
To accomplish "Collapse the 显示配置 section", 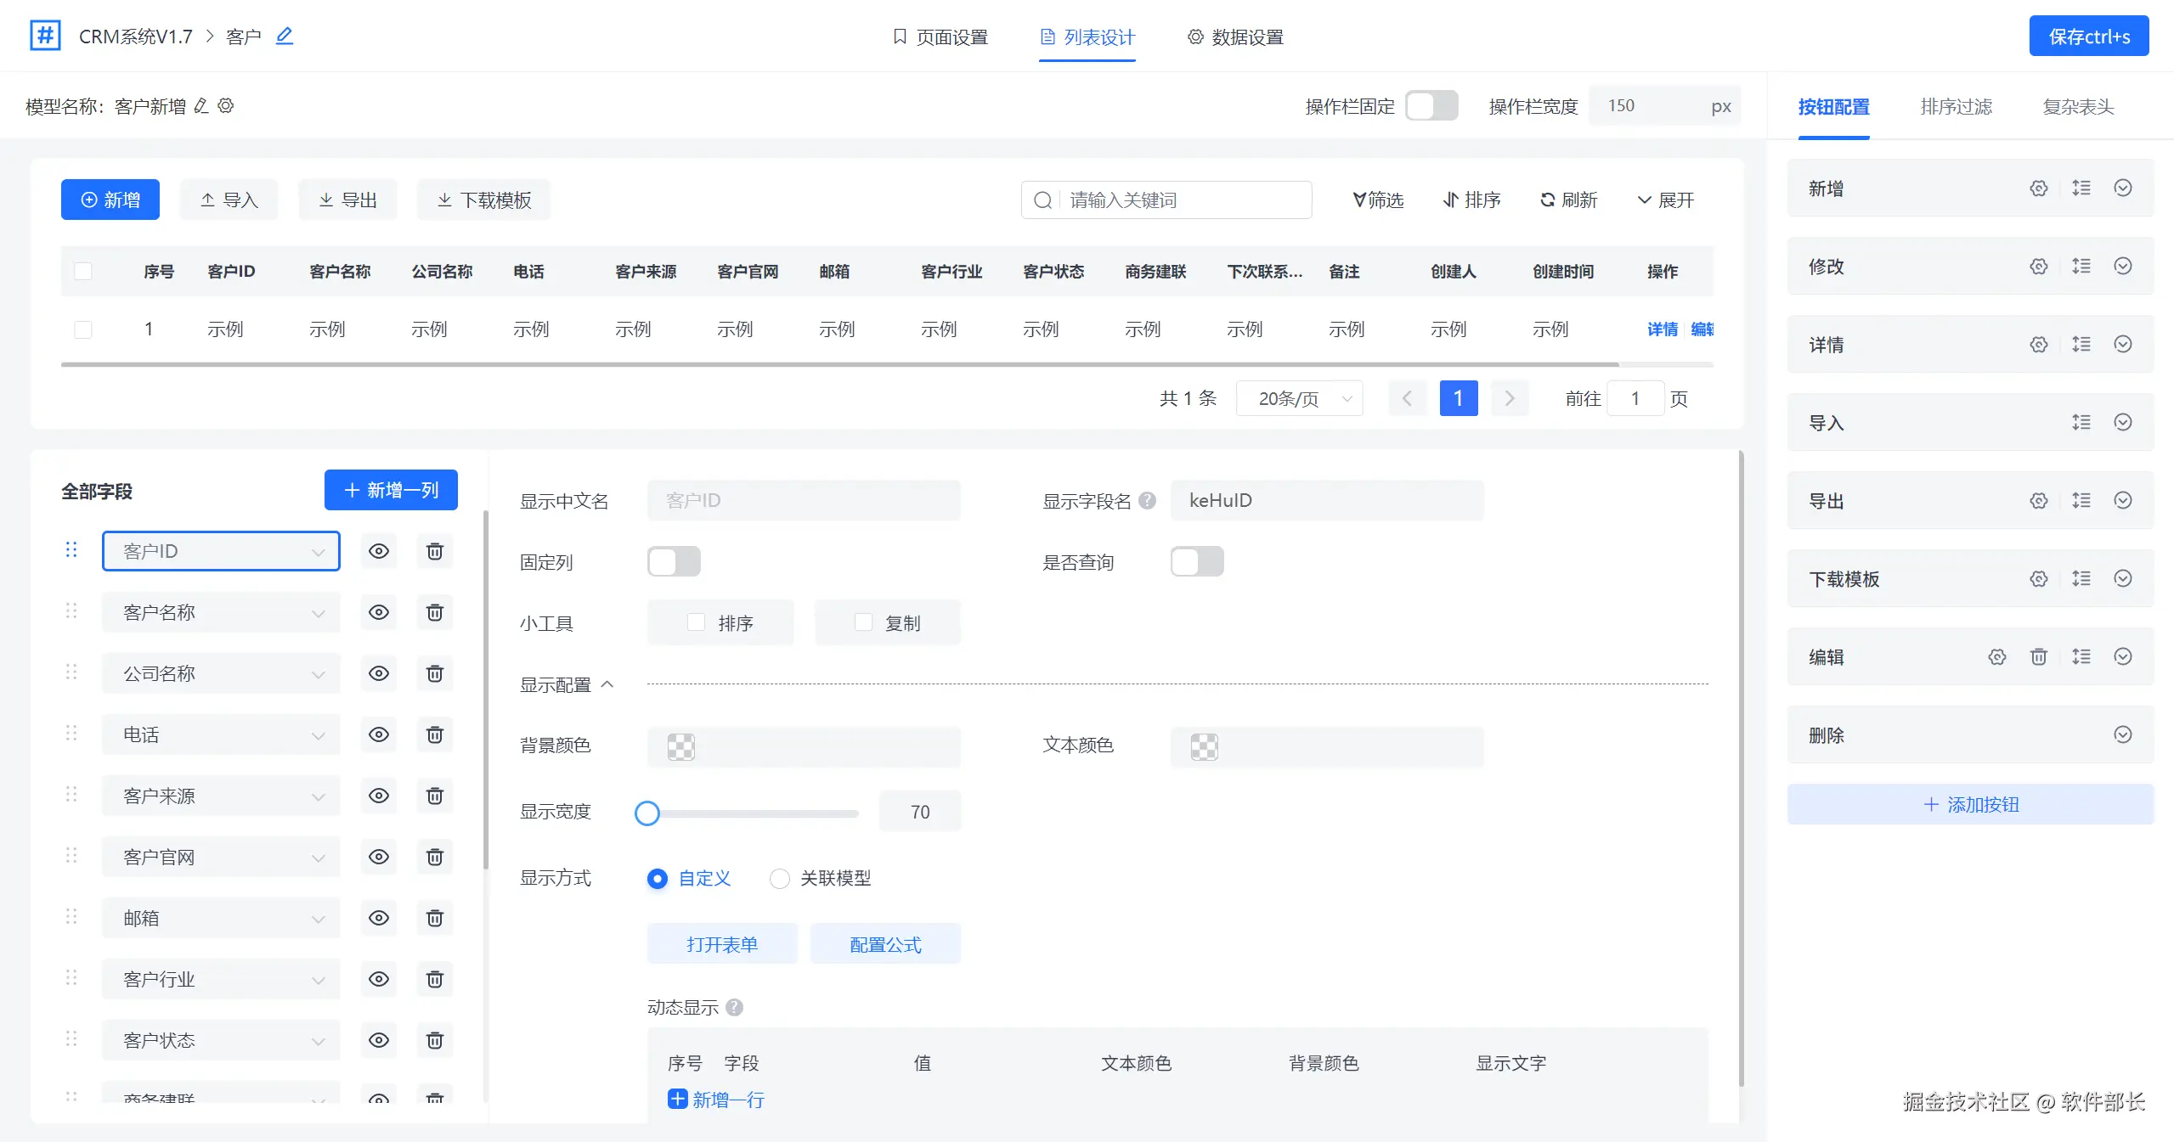I will point(607,684).
